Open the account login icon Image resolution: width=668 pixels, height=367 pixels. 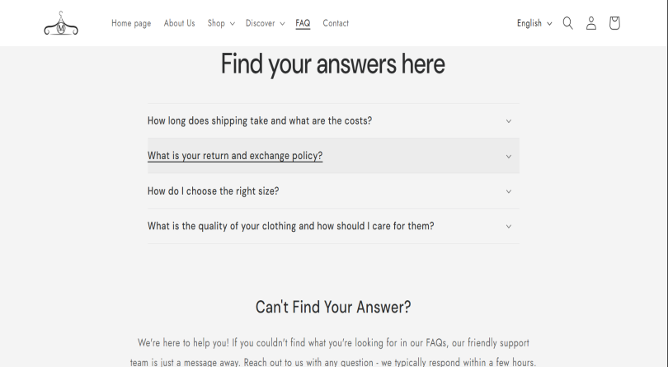(x=590, y=23)
